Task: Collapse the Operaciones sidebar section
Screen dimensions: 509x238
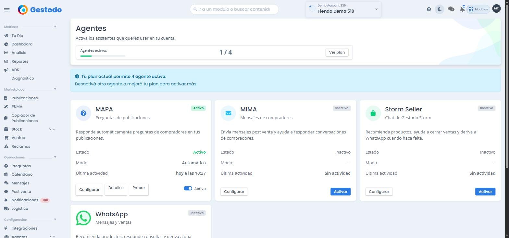Action: pyautogui.click(x=55, y=157)
